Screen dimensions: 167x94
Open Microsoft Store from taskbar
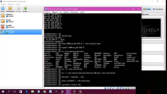click(x=21, y=92)
